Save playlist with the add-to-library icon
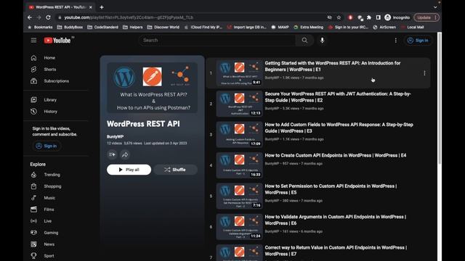 pyautogui.click(x=112, y=154)
